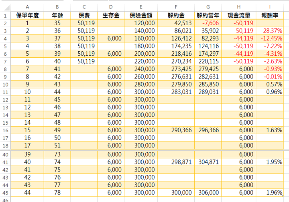The height and width of the screenshot is (202, 289).
Task: Select row 40 header number
Action: [x=5, y=155]
